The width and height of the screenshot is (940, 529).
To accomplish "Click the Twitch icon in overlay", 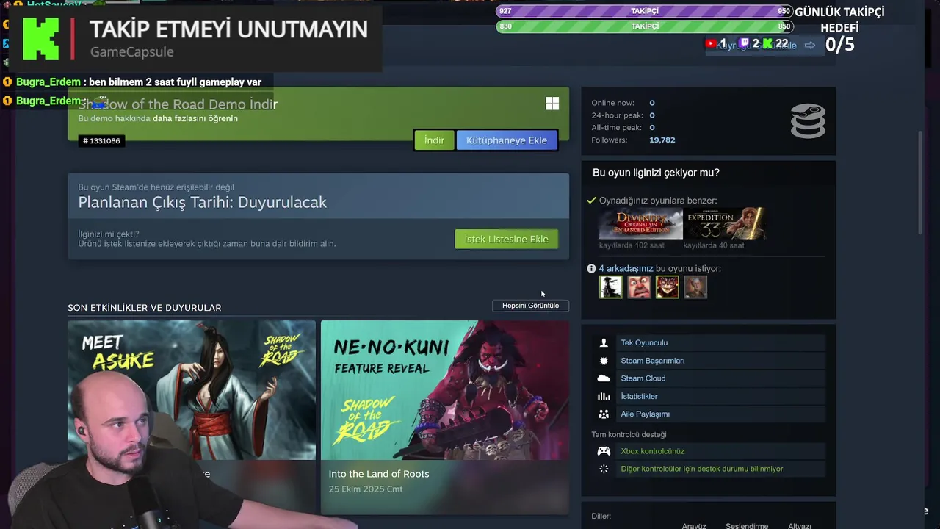I will (x=744, y=44).
